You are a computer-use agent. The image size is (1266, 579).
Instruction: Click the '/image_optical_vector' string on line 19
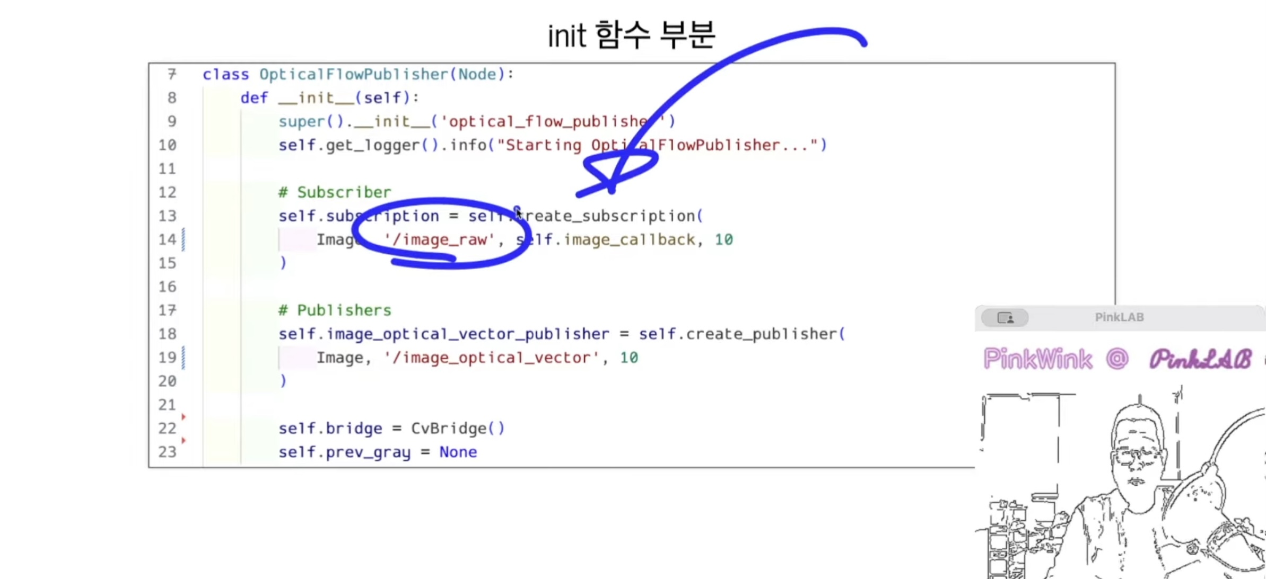pyautogui.click(x=491, y=358)
